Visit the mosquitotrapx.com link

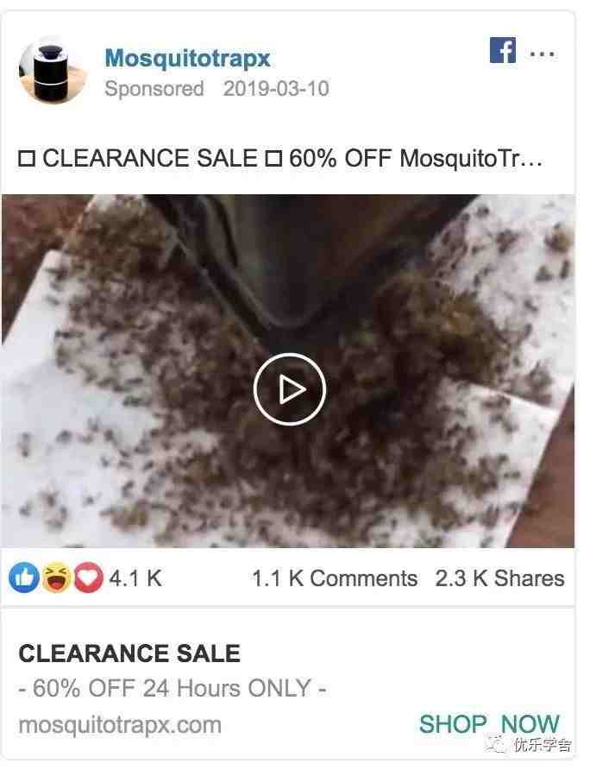(x=120, y=725)
